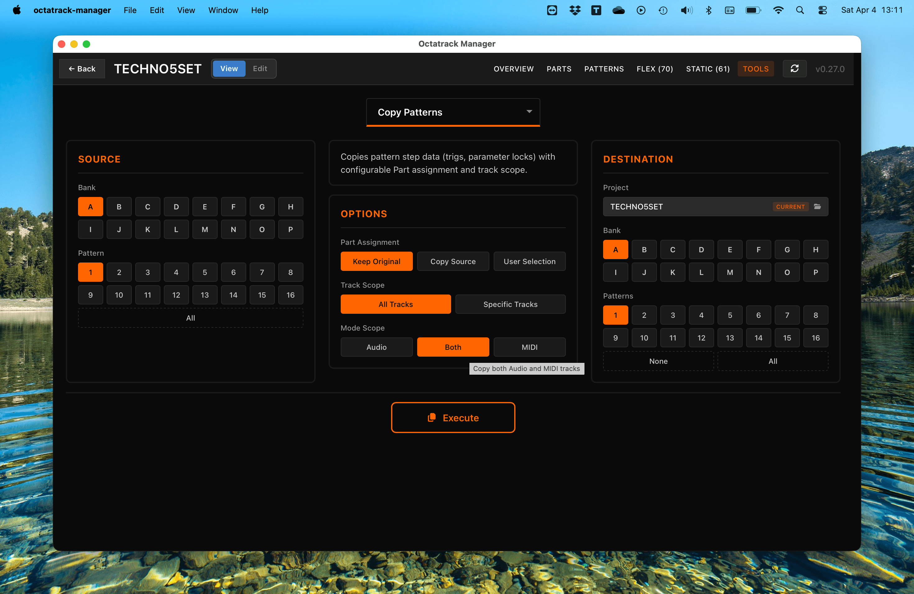Image resolution: width=914 pixels, height=594 pixels.
Task: Switch to Edit mode toggle
Action: click(x=260, y=69)
